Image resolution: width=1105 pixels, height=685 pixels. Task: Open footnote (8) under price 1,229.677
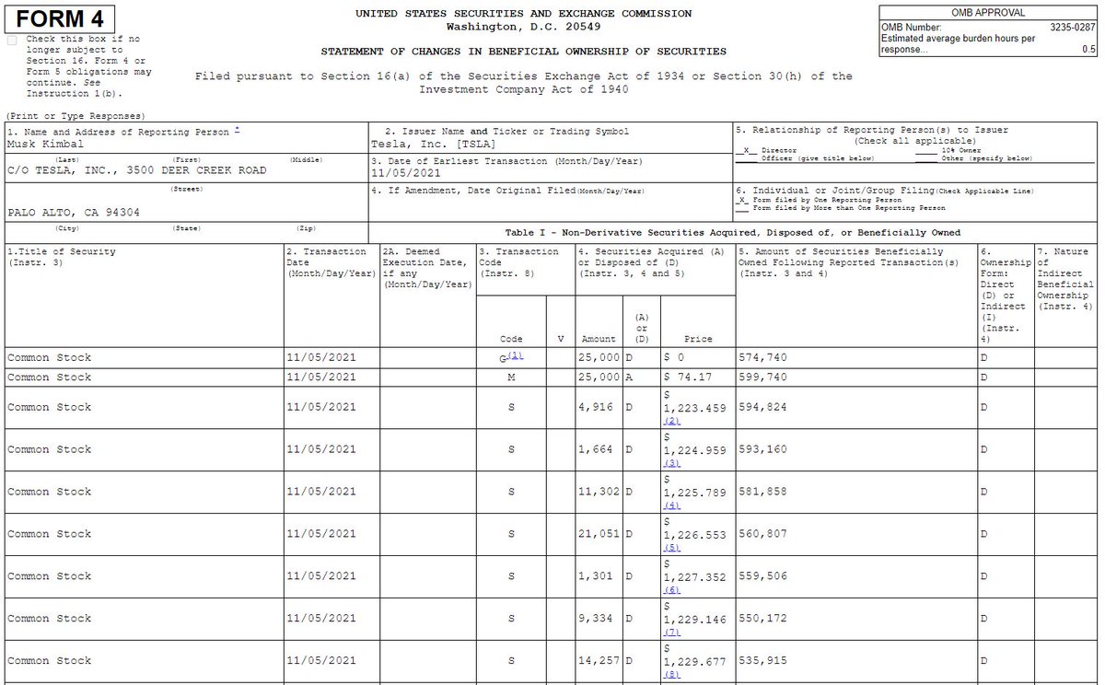click(x=672, y=674)
